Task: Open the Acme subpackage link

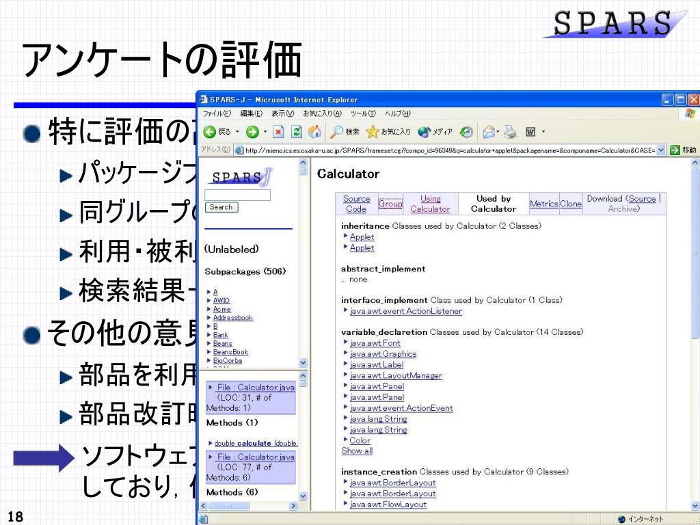Action: click(222, 310)
